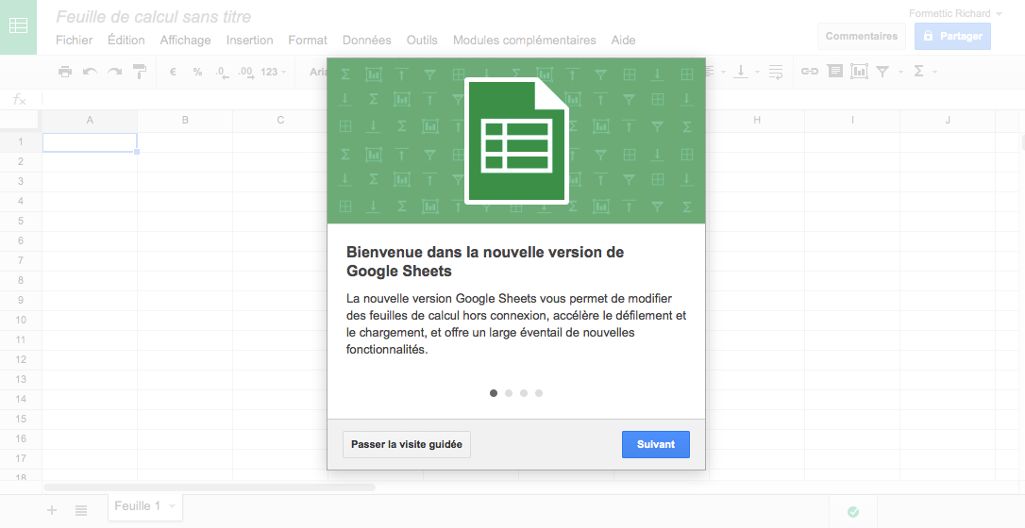Click Suivant in the welcome dialog
Screen dimensions: 1025x528
[656, 444]
